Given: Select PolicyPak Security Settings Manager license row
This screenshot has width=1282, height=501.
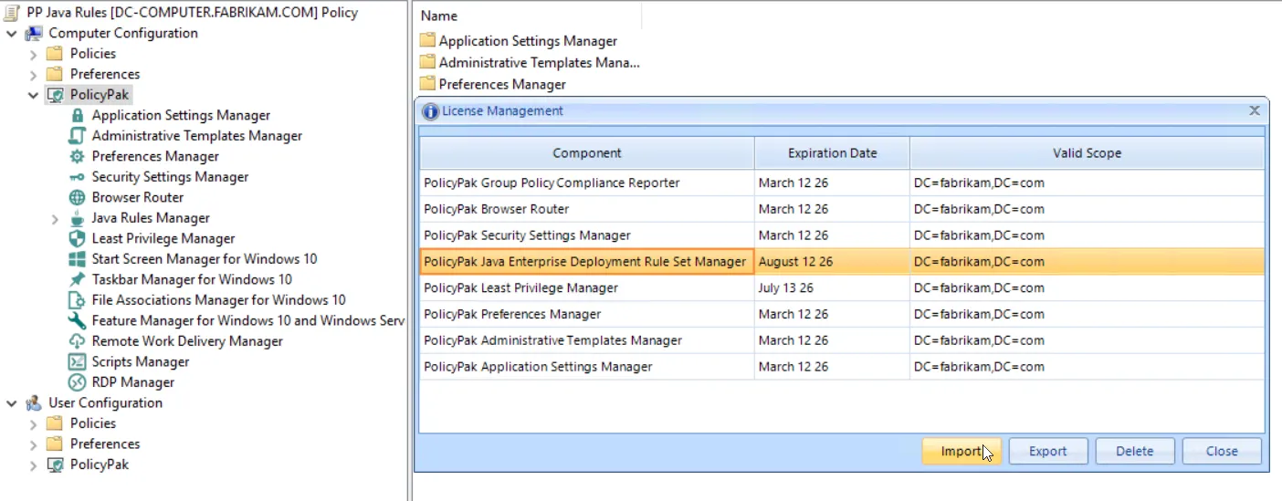Looking at the screenshot, I should (x=842, y=235).
